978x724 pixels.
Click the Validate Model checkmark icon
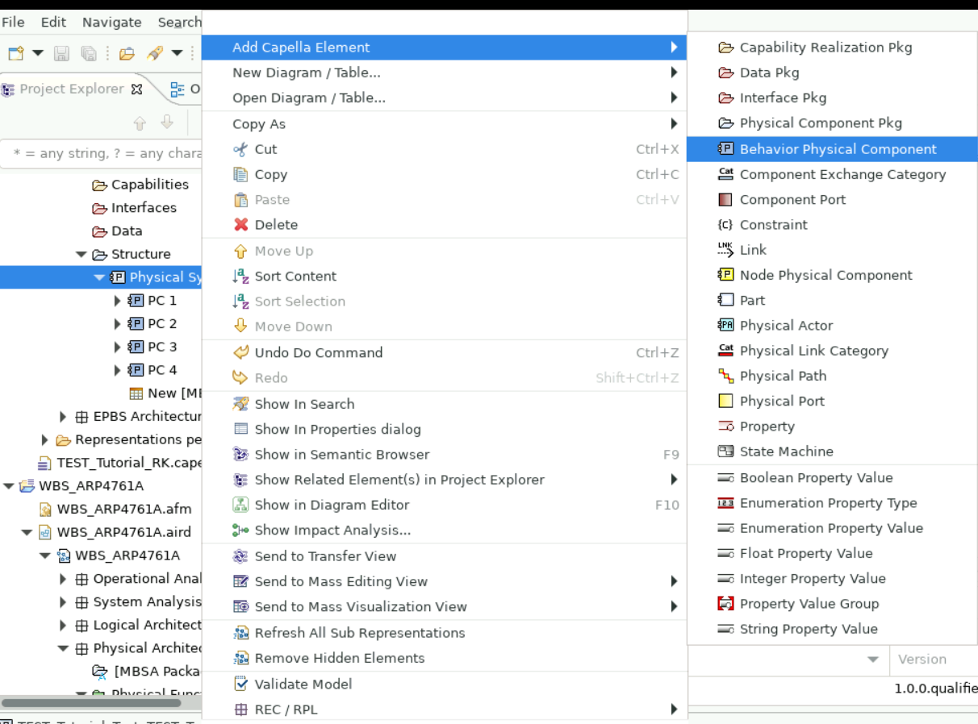pyautogui.click(x=240, y=684)
